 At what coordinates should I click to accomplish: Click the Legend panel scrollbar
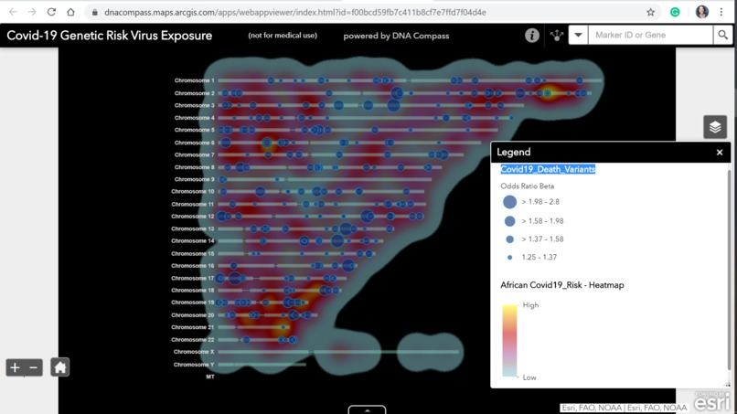tap(729, 272)
